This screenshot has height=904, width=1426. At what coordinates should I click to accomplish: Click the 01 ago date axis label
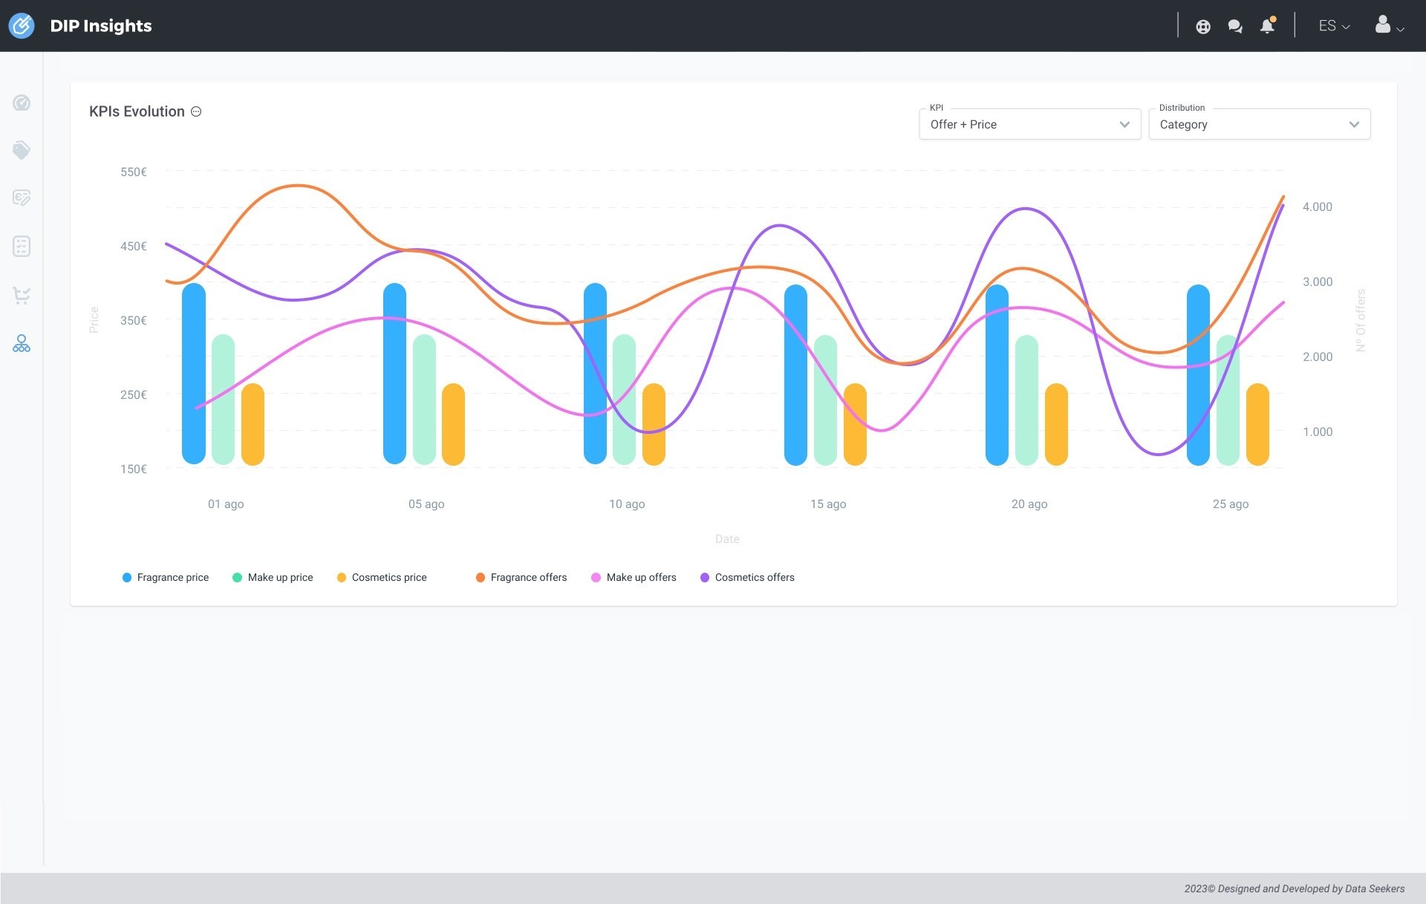tap(226, 504)
